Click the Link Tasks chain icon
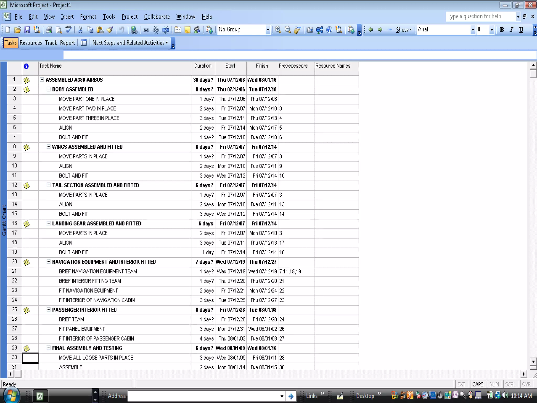The image size is (537, 403). point(146,30)
